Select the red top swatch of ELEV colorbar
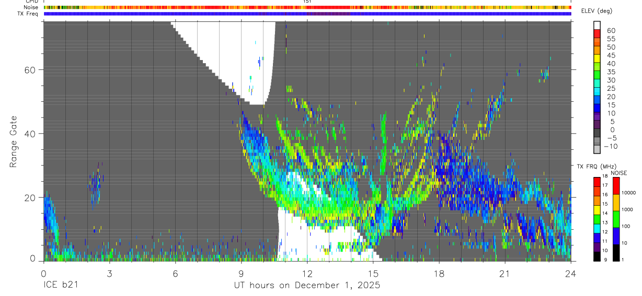This screenshot has height=296, width=642. click(597, 33)
